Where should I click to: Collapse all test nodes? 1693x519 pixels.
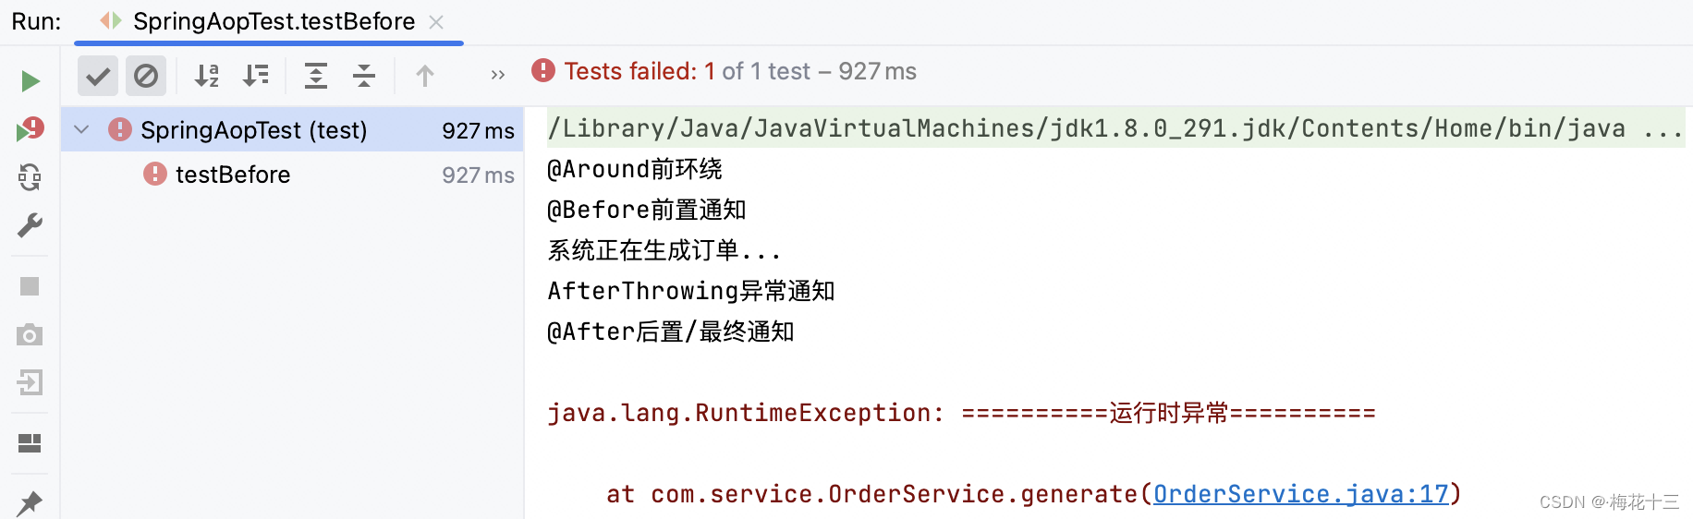(364, 76)
